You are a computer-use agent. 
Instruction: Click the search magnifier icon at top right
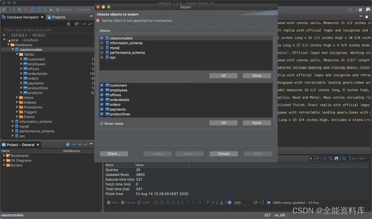(x=350, y=10)
